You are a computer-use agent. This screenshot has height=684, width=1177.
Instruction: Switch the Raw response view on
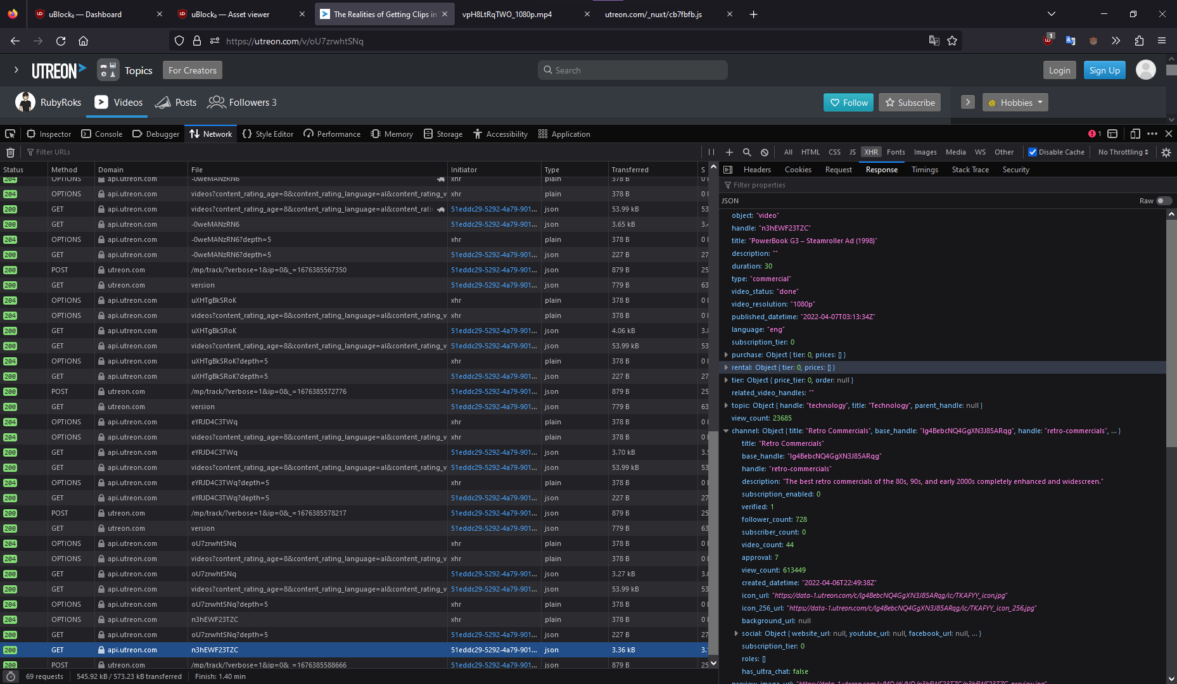tap(1164, 201)
